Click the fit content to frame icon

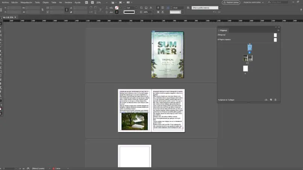141,8
